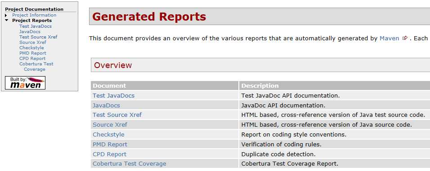430x171 pixels.
Task: Open Test JavaDocs in the table
Action: [113, 96]
